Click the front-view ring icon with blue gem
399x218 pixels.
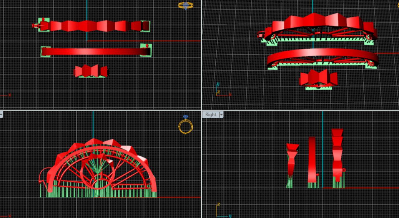click(x=185, y=125)
